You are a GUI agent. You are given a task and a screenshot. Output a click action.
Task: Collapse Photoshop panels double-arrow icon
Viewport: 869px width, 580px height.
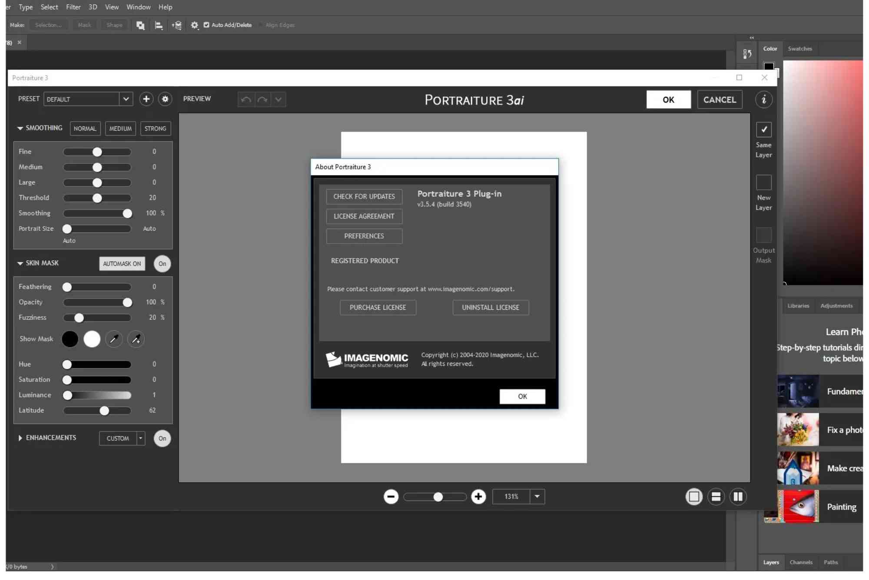coord(752,38)
